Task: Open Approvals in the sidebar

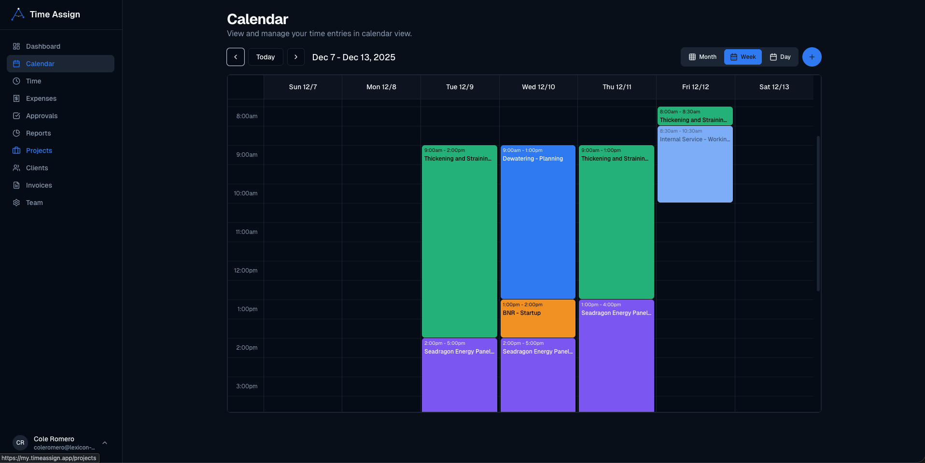Action: click(x=60, y=116)
